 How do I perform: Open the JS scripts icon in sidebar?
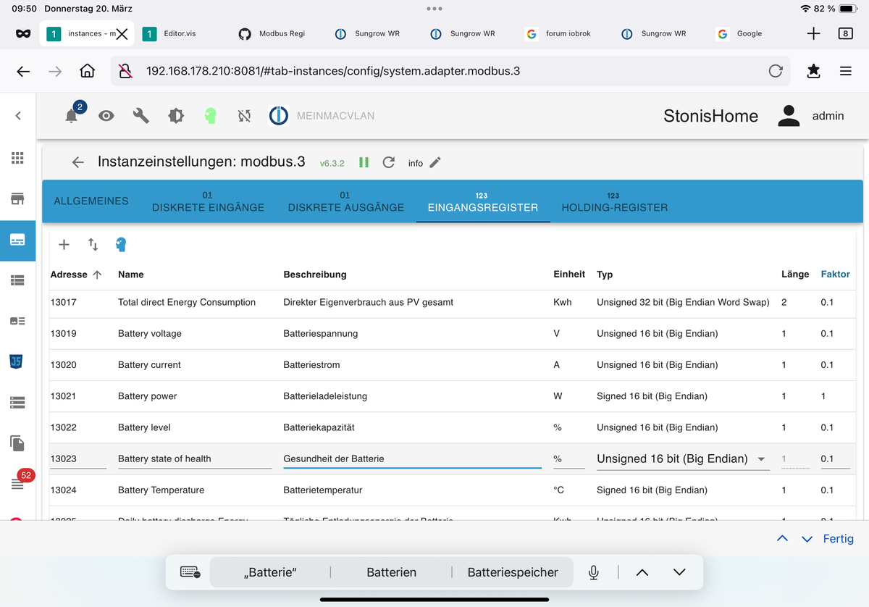click(17, 361)
